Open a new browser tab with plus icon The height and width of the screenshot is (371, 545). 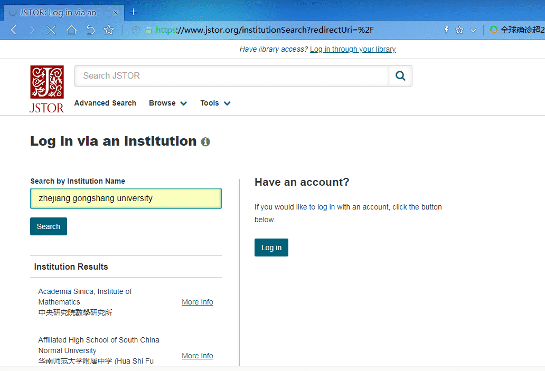[134, 12]
